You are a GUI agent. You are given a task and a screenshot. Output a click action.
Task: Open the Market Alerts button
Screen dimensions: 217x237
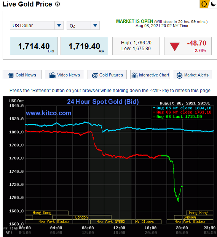click(192, 75)
